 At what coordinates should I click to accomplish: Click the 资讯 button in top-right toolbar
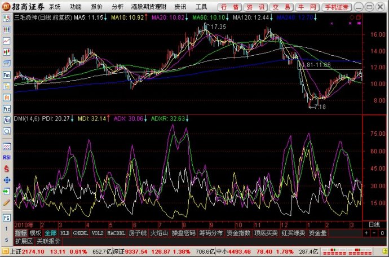[255, 7]
